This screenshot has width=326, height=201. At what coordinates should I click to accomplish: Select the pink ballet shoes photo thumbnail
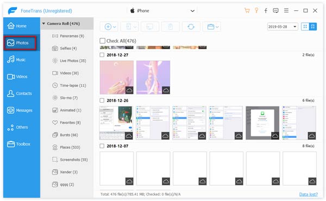pos(153,77)
